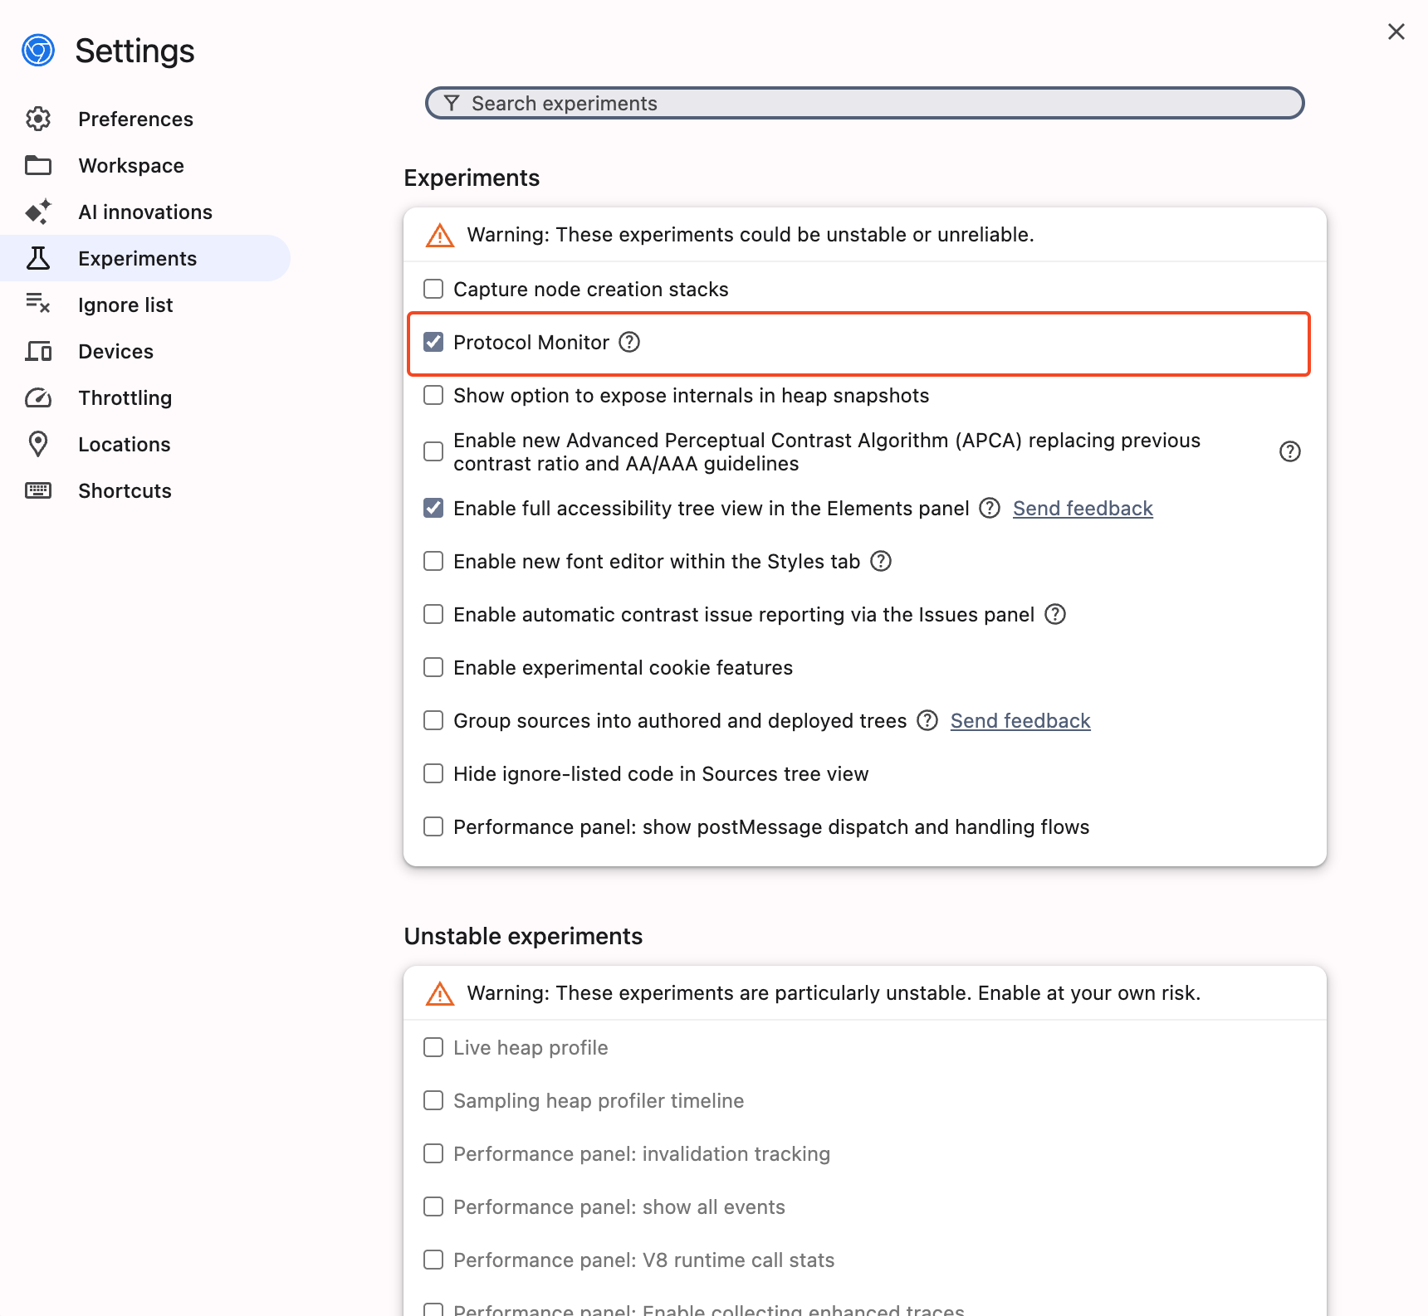Click help icon beside APCA contrast option
The width and height of the screenshot is (1428, 1316).
click(x=1289, y=451)
